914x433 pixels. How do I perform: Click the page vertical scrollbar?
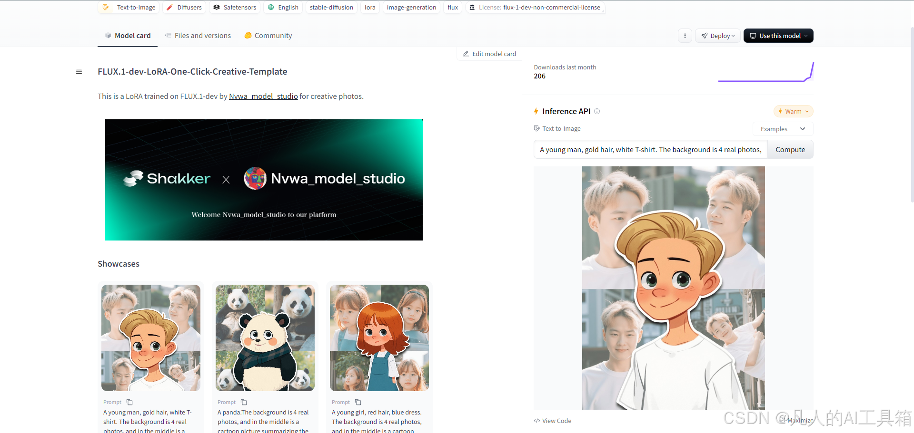[912, 114]
